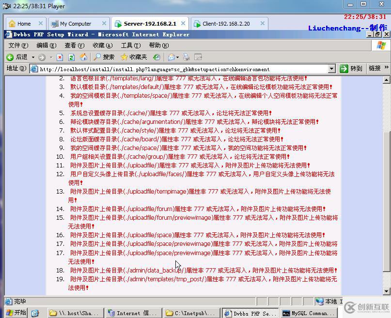Close the Home tab
Image resolution: width=391 pixels, height=318 pixels.
coord(40,23)
